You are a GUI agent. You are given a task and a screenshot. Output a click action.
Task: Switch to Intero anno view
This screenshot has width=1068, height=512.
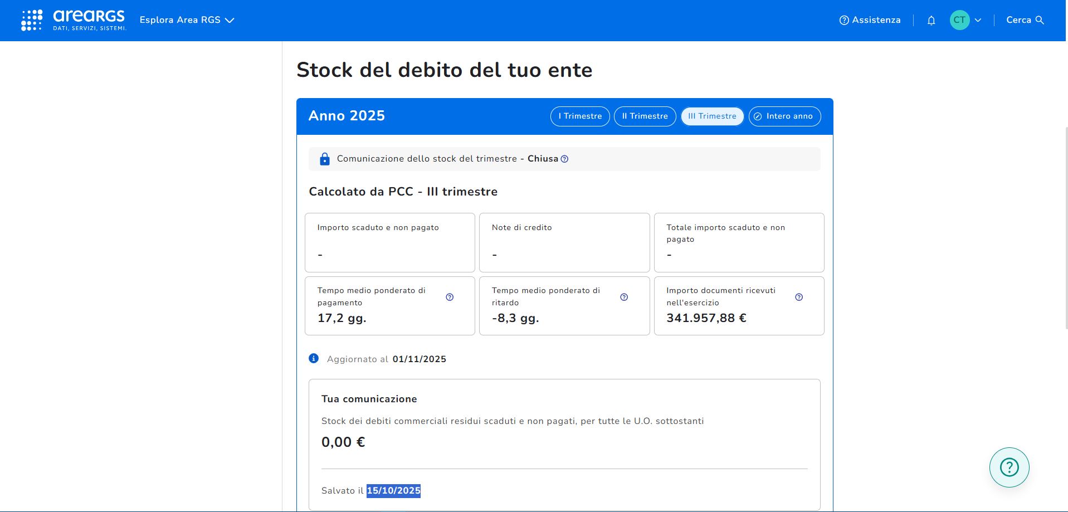pyautogui.click(x=784, y=116)
